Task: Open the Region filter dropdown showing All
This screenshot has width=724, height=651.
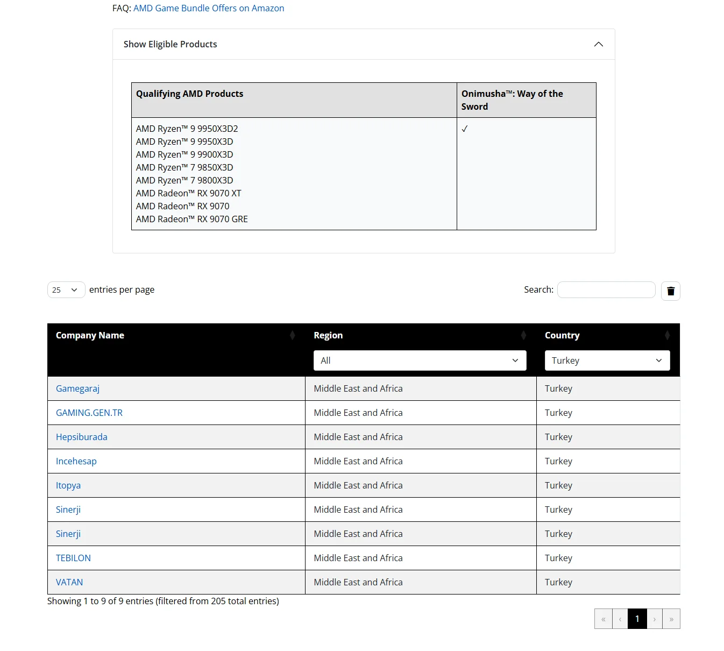Action: coord(420,360)
